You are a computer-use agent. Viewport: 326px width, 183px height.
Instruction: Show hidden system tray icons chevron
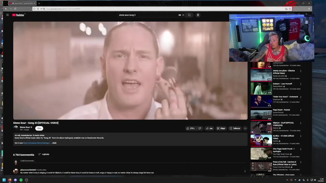tap(287, 180)
